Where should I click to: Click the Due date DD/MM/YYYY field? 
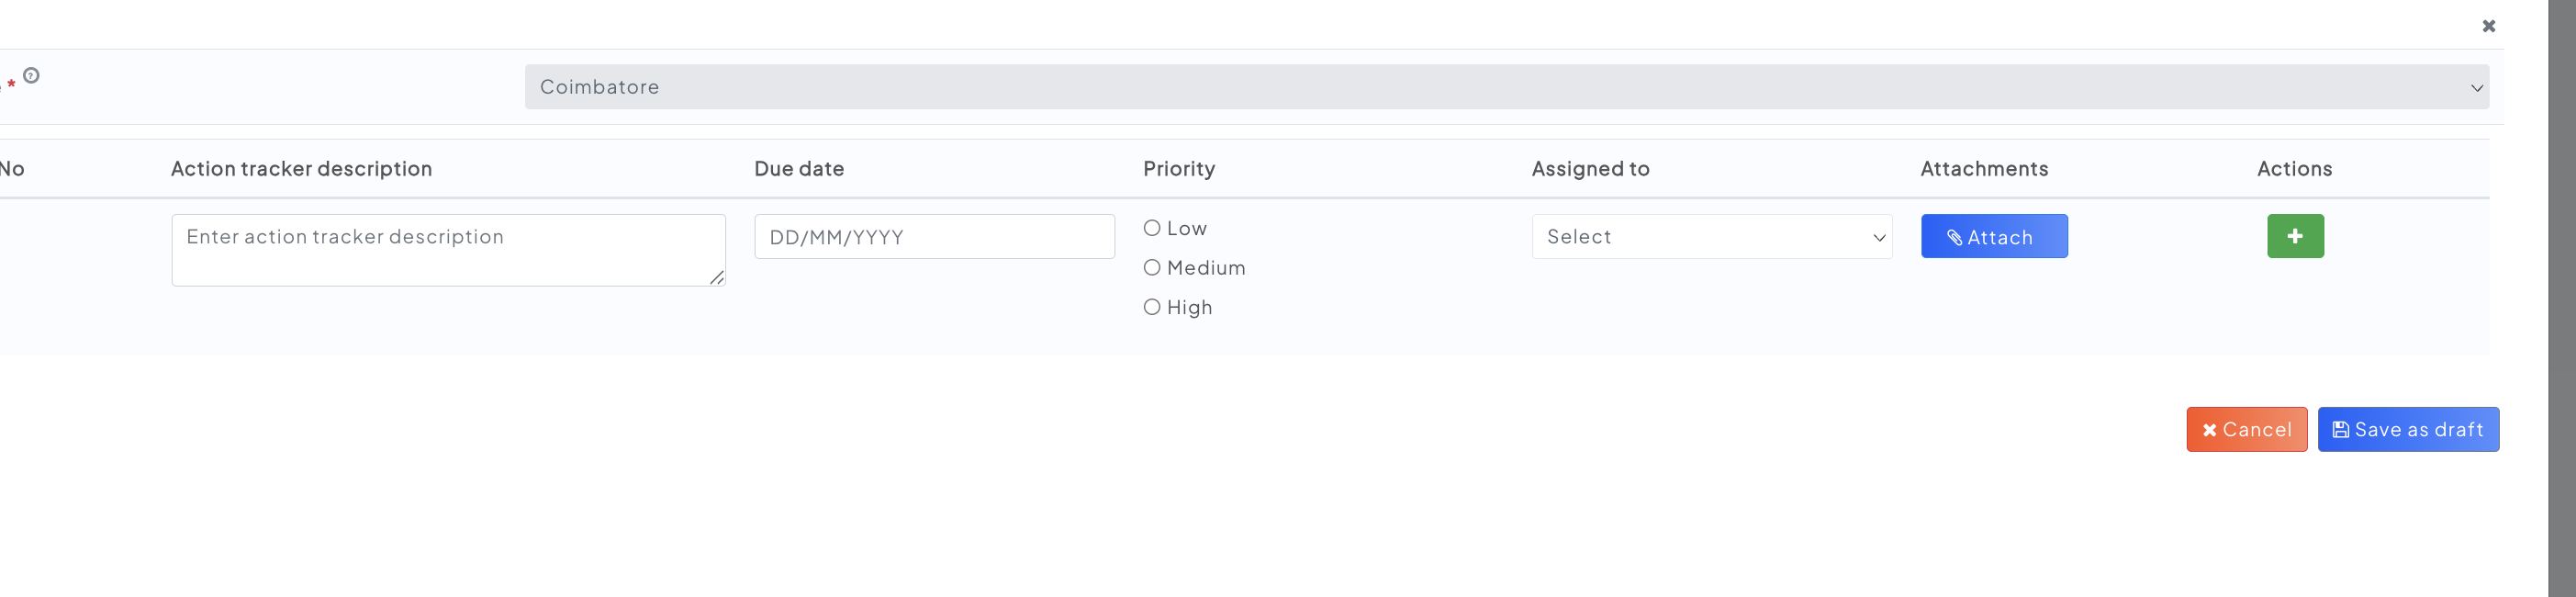click(x=934, y=237)
